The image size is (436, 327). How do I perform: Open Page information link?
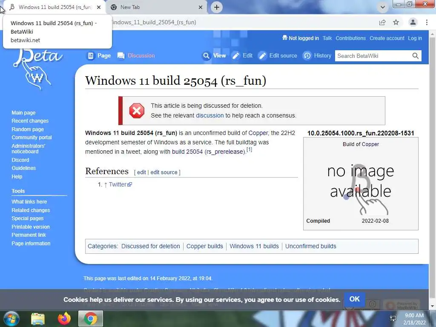pos(31,243)
